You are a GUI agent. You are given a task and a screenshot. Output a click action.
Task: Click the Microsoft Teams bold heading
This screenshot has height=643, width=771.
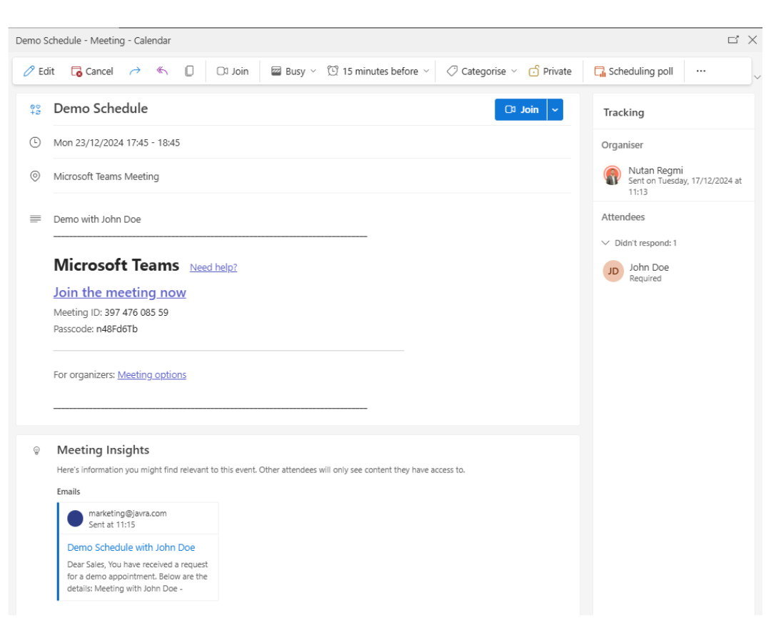click(x=116, y=265)
